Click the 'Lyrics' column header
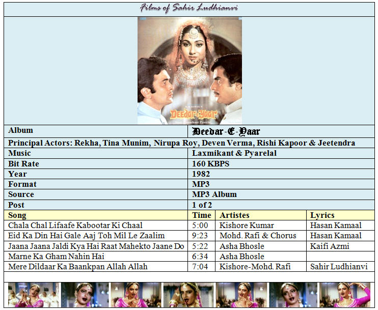The width and height of the screenshot is (378, 310). click(x=340, y=215)
